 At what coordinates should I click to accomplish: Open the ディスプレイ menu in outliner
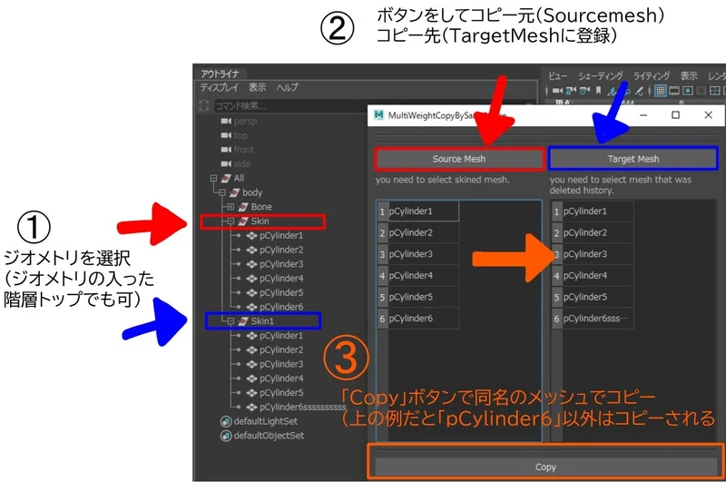219,87
